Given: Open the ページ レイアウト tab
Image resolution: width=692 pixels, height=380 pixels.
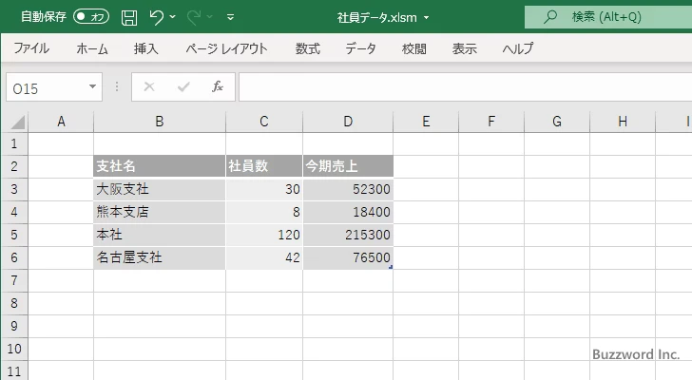Looking at the screenshot, I should pos(226,48).
